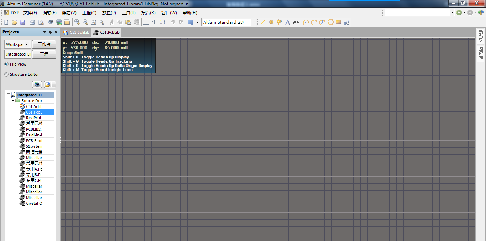
Task: Open the back button history dropdown
Action: [x=464, y=12]
